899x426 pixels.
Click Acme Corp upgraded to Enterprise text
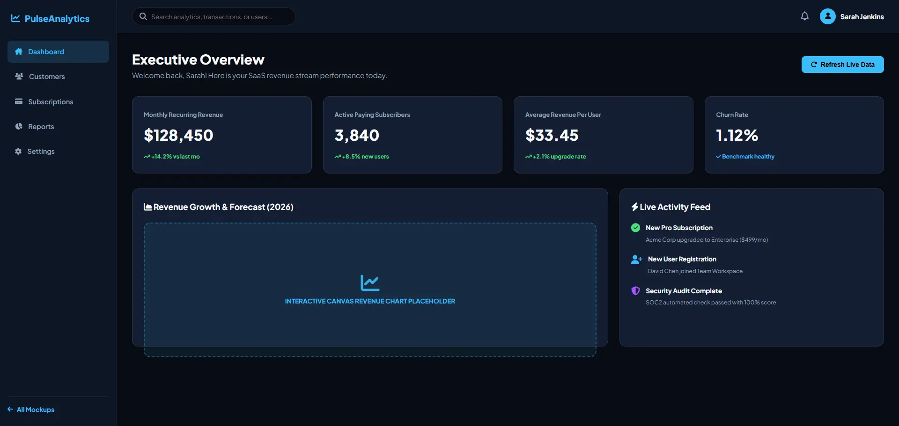707,240
